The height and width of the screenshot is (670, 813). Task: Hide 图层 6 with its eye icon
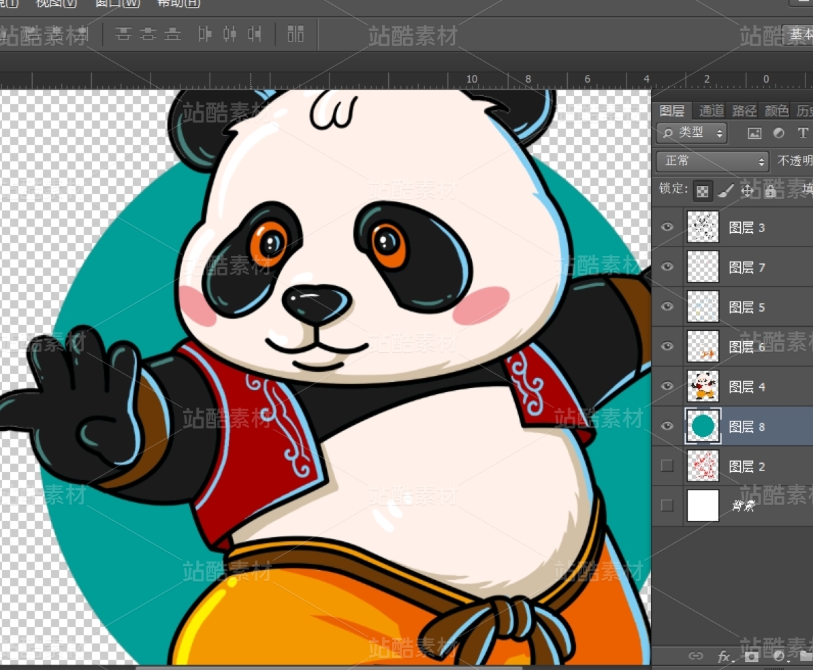(x=667, y=347)
